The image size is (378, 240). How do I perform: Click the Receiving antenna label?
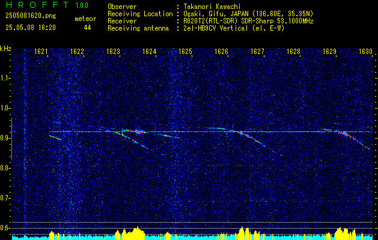pos(138,28)
